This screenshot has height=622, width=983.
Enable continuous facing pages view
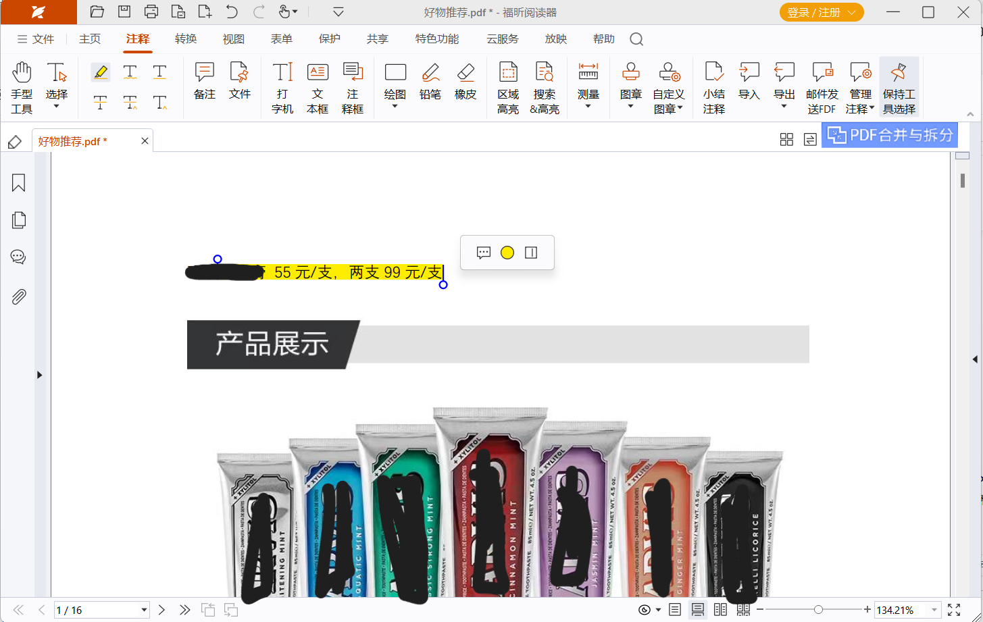pos(744,610)
